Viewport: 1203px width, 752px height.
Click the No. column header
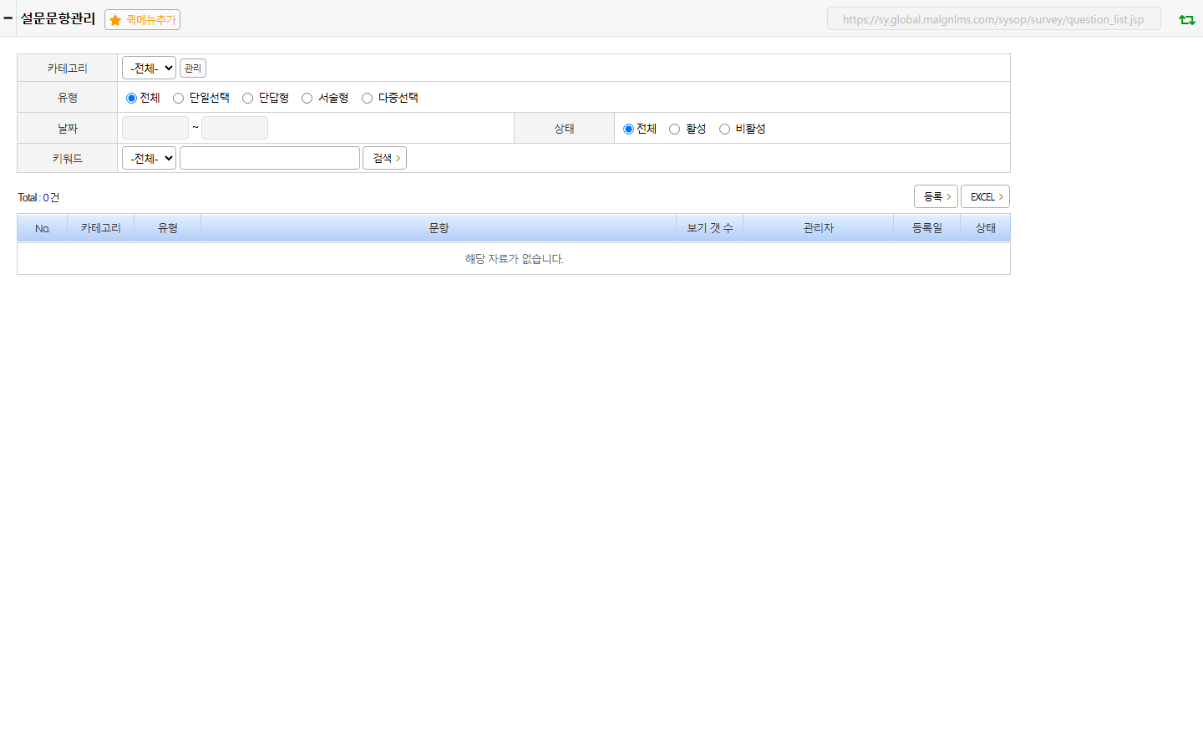pos(43,228)
